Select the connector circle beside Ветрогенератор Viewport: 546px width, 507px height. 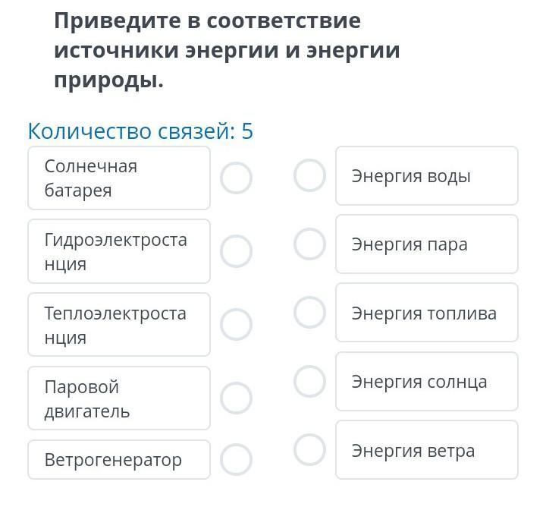click(236, 459)
